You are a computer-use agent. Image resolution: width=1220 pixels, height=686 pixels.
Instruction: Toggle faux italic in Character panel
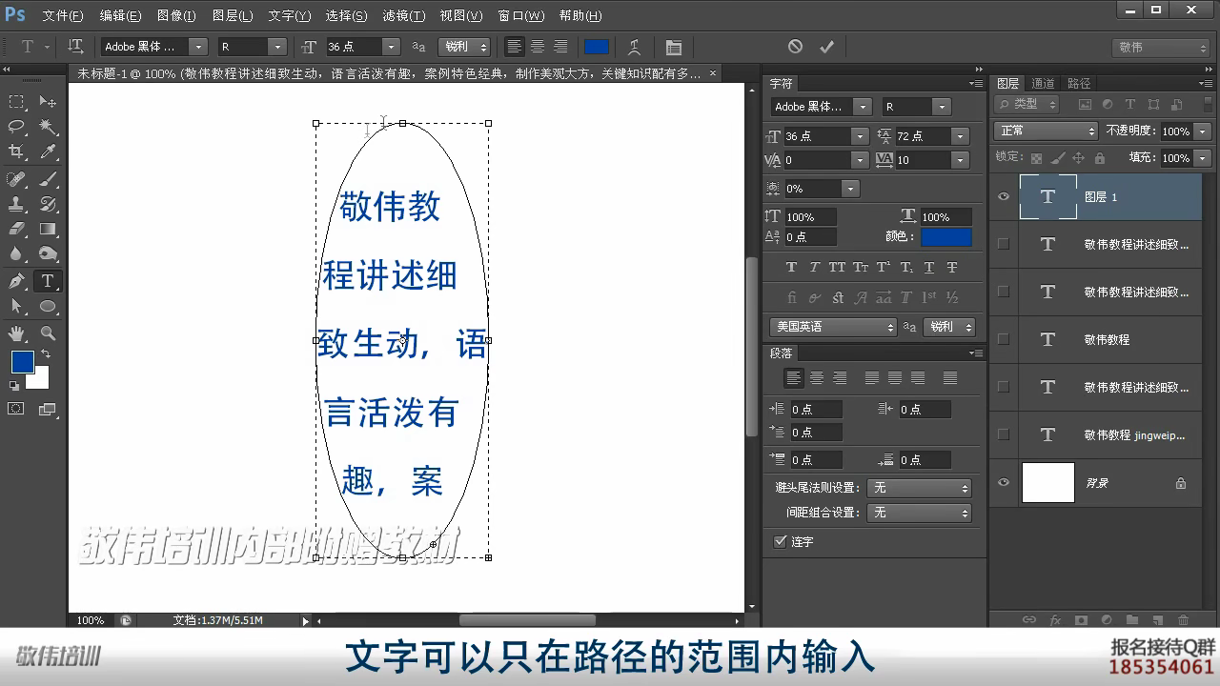click(x=814, y=268)
